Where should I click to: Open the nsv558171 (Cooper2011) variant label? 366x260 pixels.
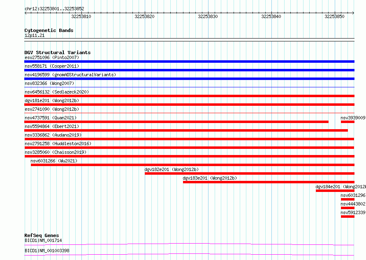52,66
